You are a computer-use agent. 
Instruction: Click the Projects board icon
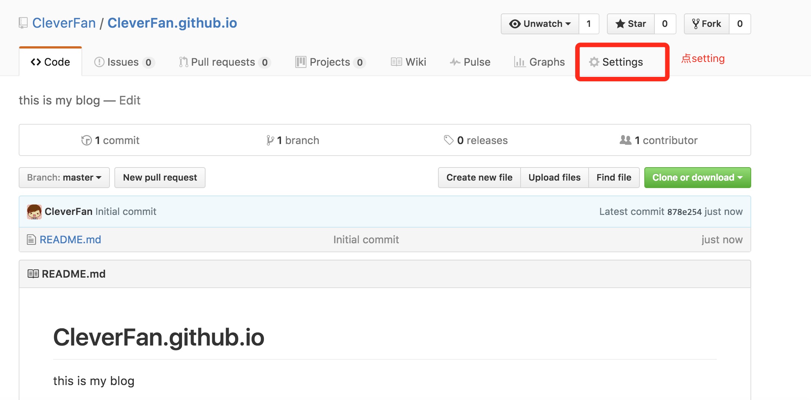tap(300, 62)
